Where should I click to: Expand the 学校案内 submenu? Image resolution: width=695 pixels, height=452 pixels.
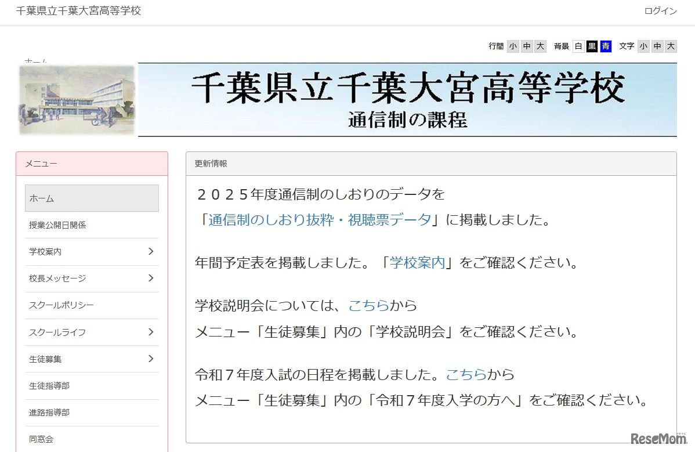(x=92, y=252)
